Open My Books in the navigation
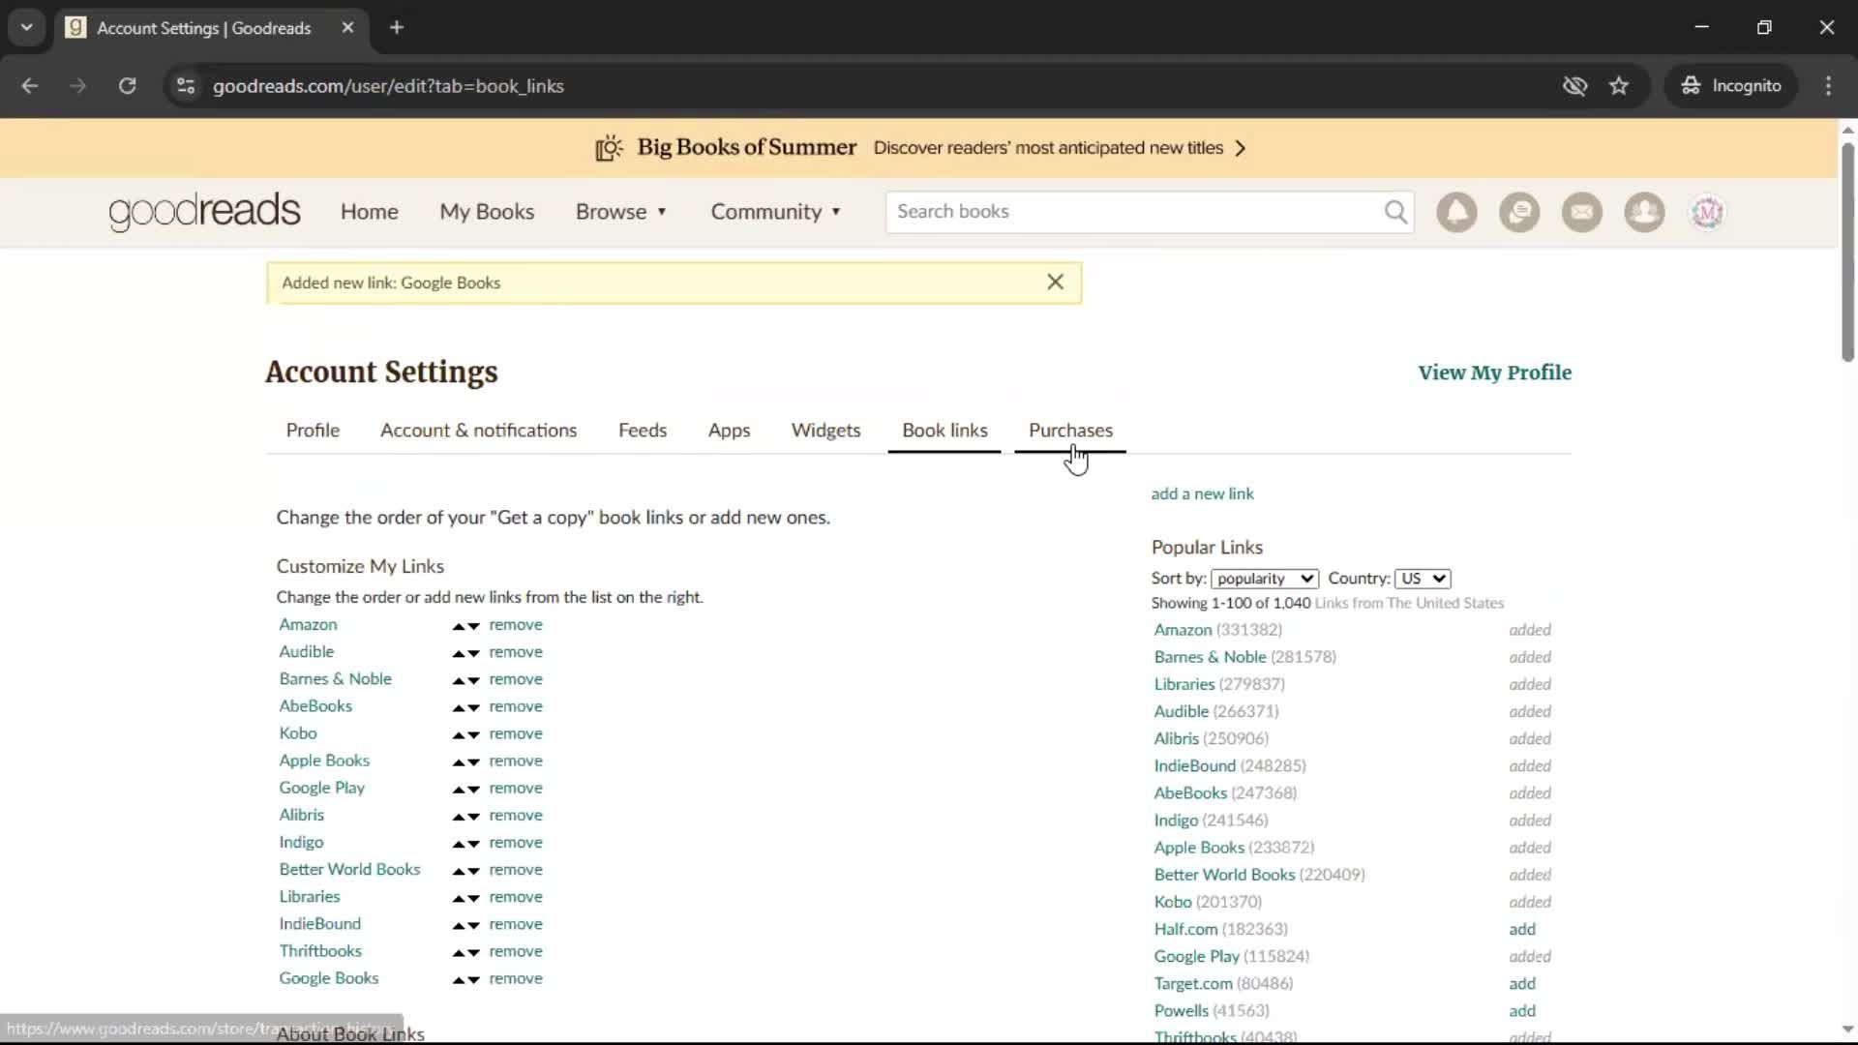Screen dimensions: 1858x1045 [x=487, y=212]
